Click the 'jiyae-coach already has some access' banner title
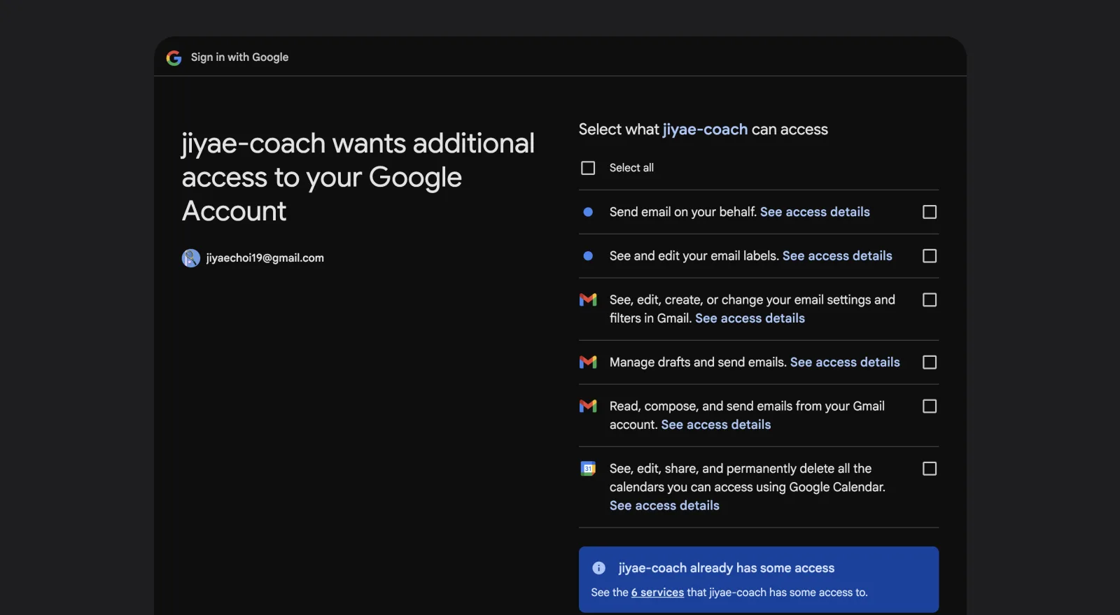This screenshot has height=615, width=1120. click(727, 568)
